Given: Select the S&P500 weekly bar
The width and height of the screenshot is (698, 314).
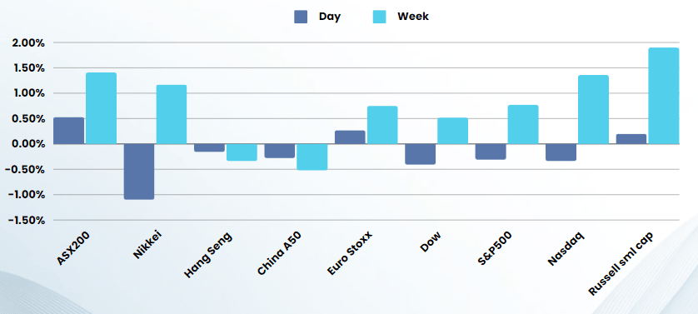Looking at the screenshot, I should pos(523,125).
